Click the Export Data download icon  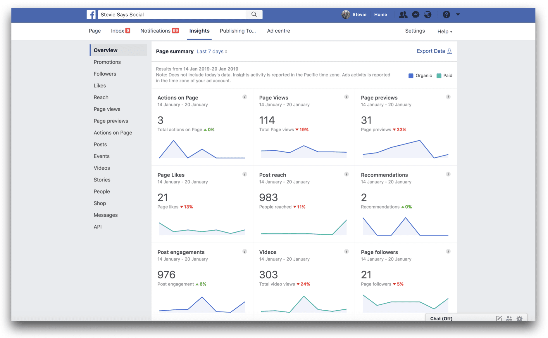click(x=449, y=51)
